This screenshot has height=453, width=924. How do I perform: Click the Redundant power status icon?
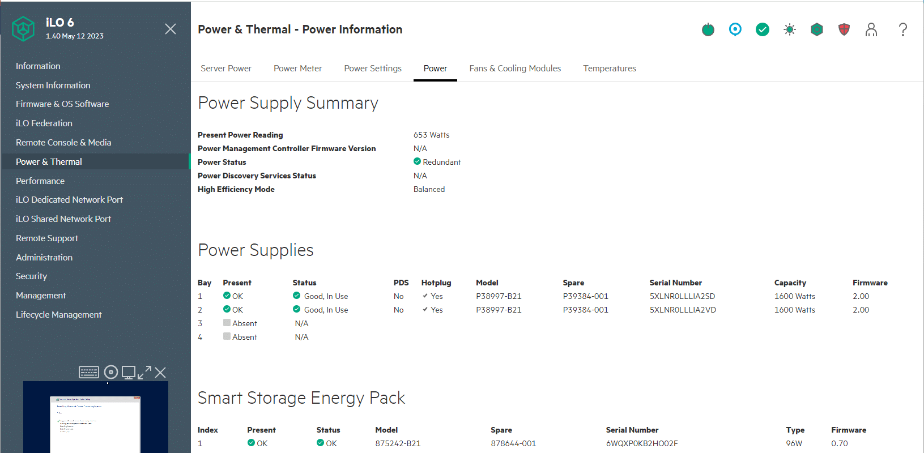click(x=417, y=161)
